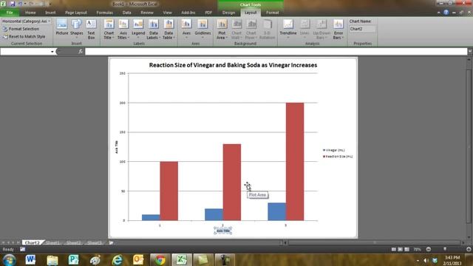This screenshot has width=473, height=266.
Task: Open Word from the taskbar
Action: click(x=30, y=259)
